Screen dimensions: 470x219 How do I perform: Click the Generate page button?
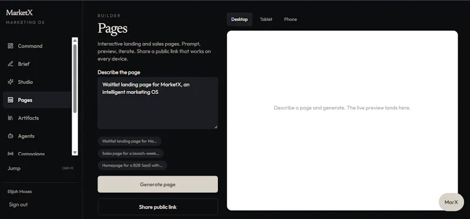(157, 184)
